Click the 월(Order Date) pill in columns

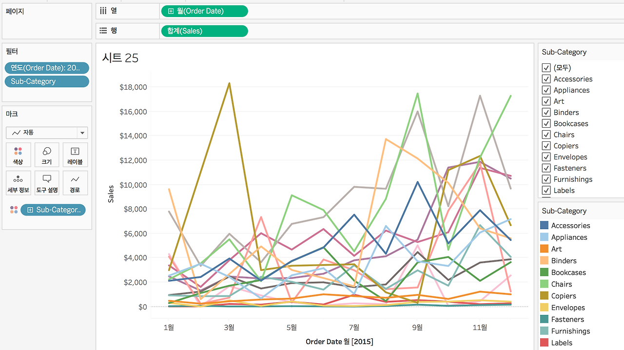tap(204, 11)
